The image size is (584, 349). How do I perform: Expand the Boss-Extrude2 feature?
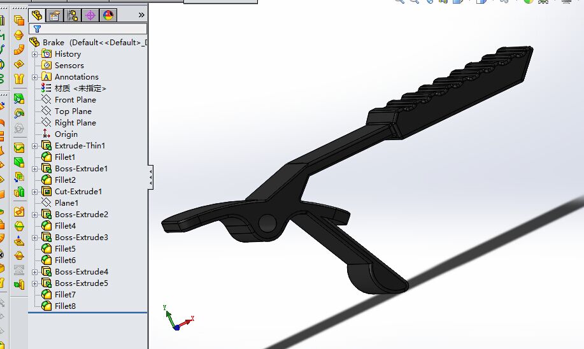(x=34, y=215)
